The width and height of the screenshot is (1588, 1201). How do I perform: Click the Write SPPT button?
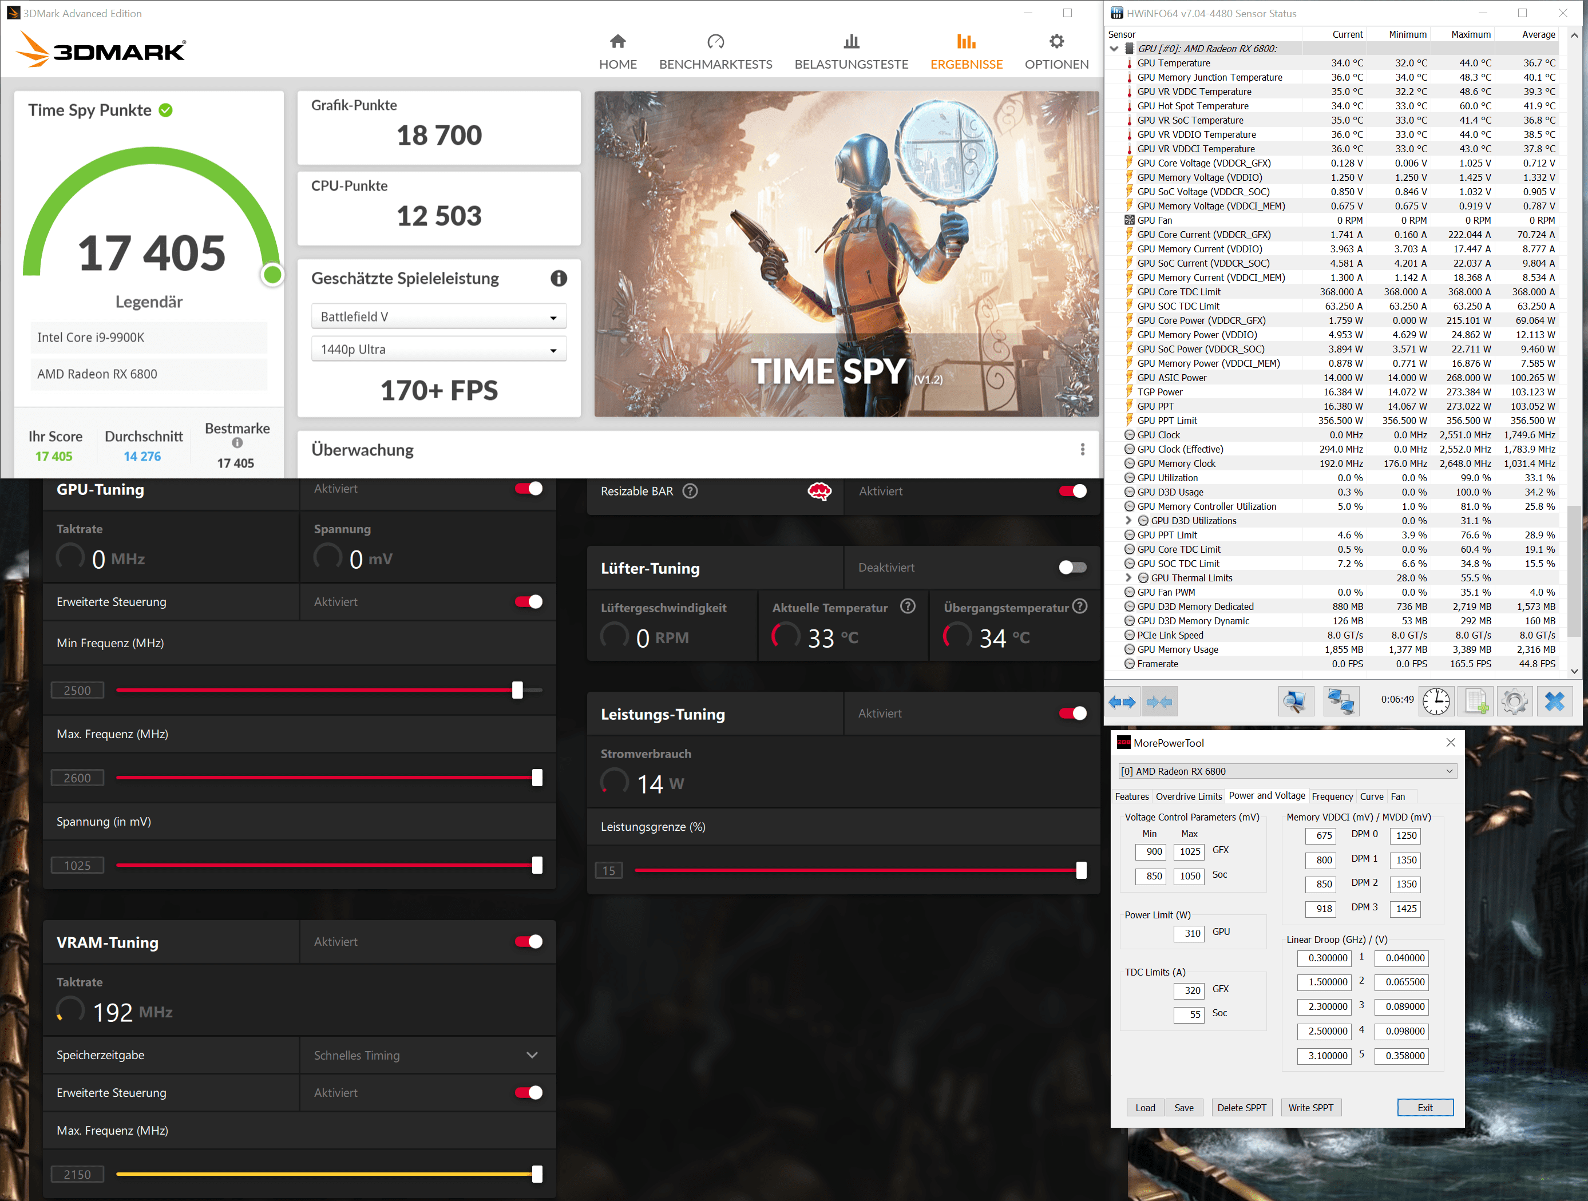1310,1107
